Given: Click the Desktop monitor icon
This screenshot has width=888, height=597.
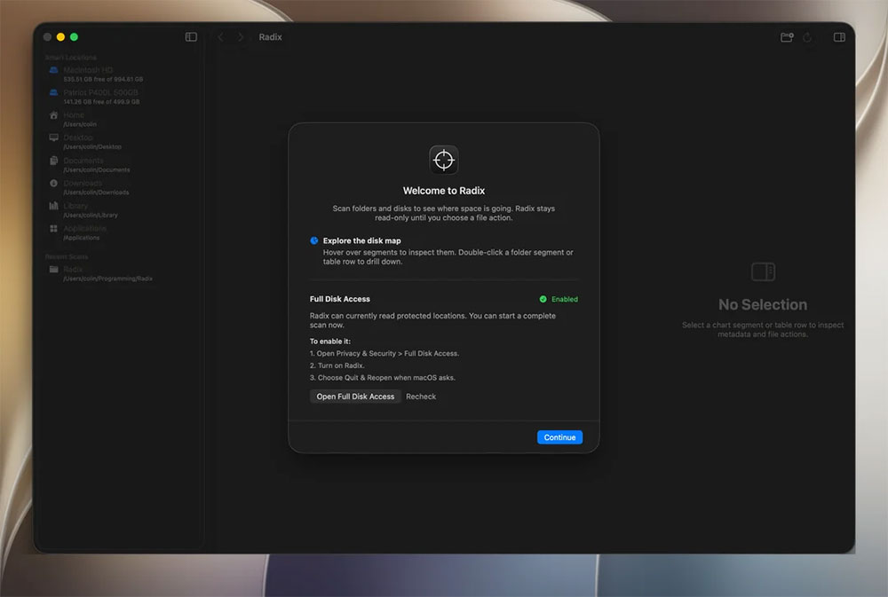Looking at the screenshot, I should [54, 137].
